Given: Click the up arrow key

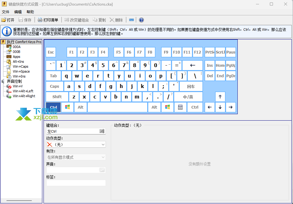Looking at the screenshot, I should click(x=220, y=97).
